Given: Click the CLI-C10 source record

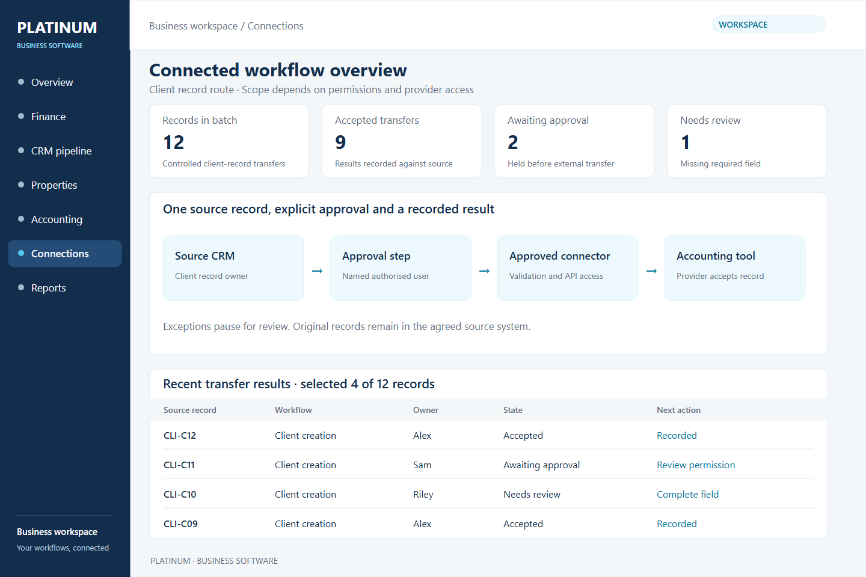Looking at the screenshot, I should click(180, 495).
